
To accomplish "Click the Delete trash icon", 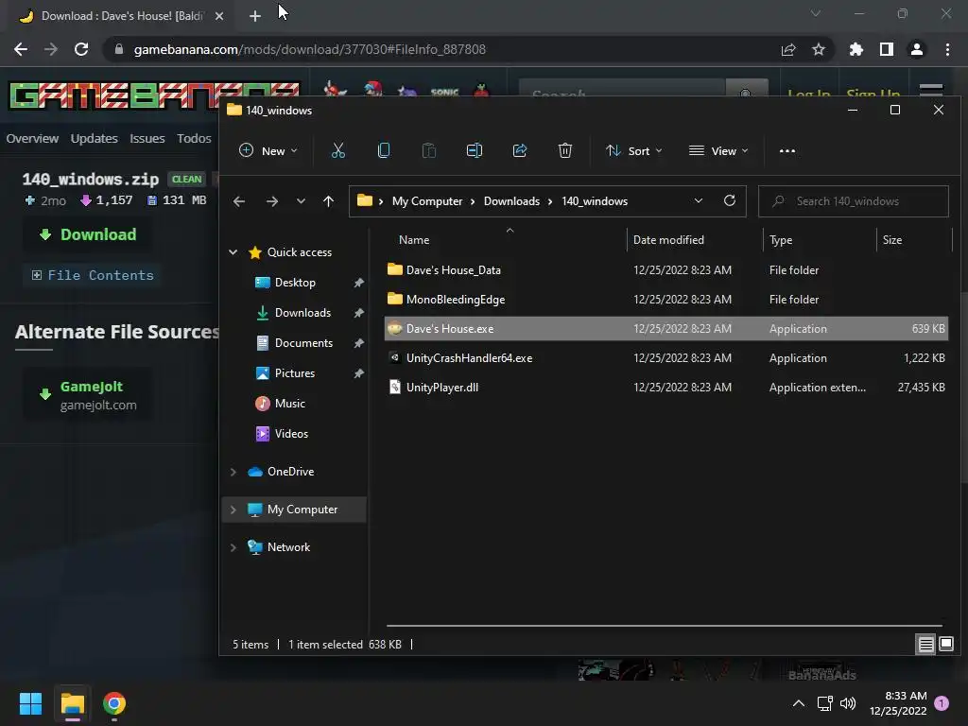I will pos(565,150).
